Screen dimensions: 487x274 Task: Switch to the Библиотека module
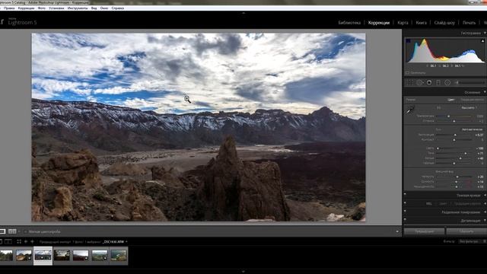(x=349, y=23)
